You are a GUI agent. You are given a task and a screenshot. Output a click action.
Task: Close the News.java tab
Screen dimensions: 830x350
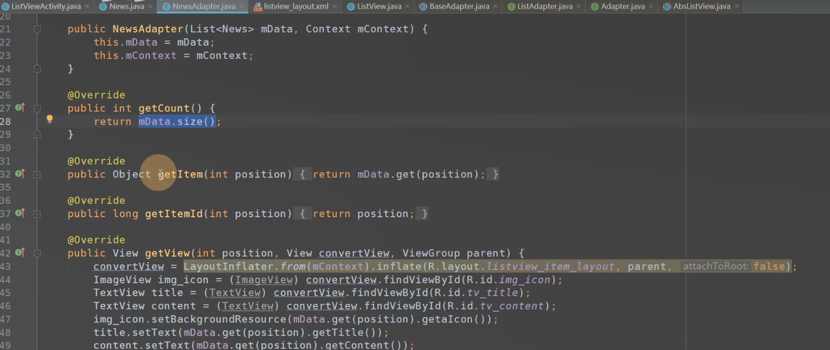[x=150, y=6]
